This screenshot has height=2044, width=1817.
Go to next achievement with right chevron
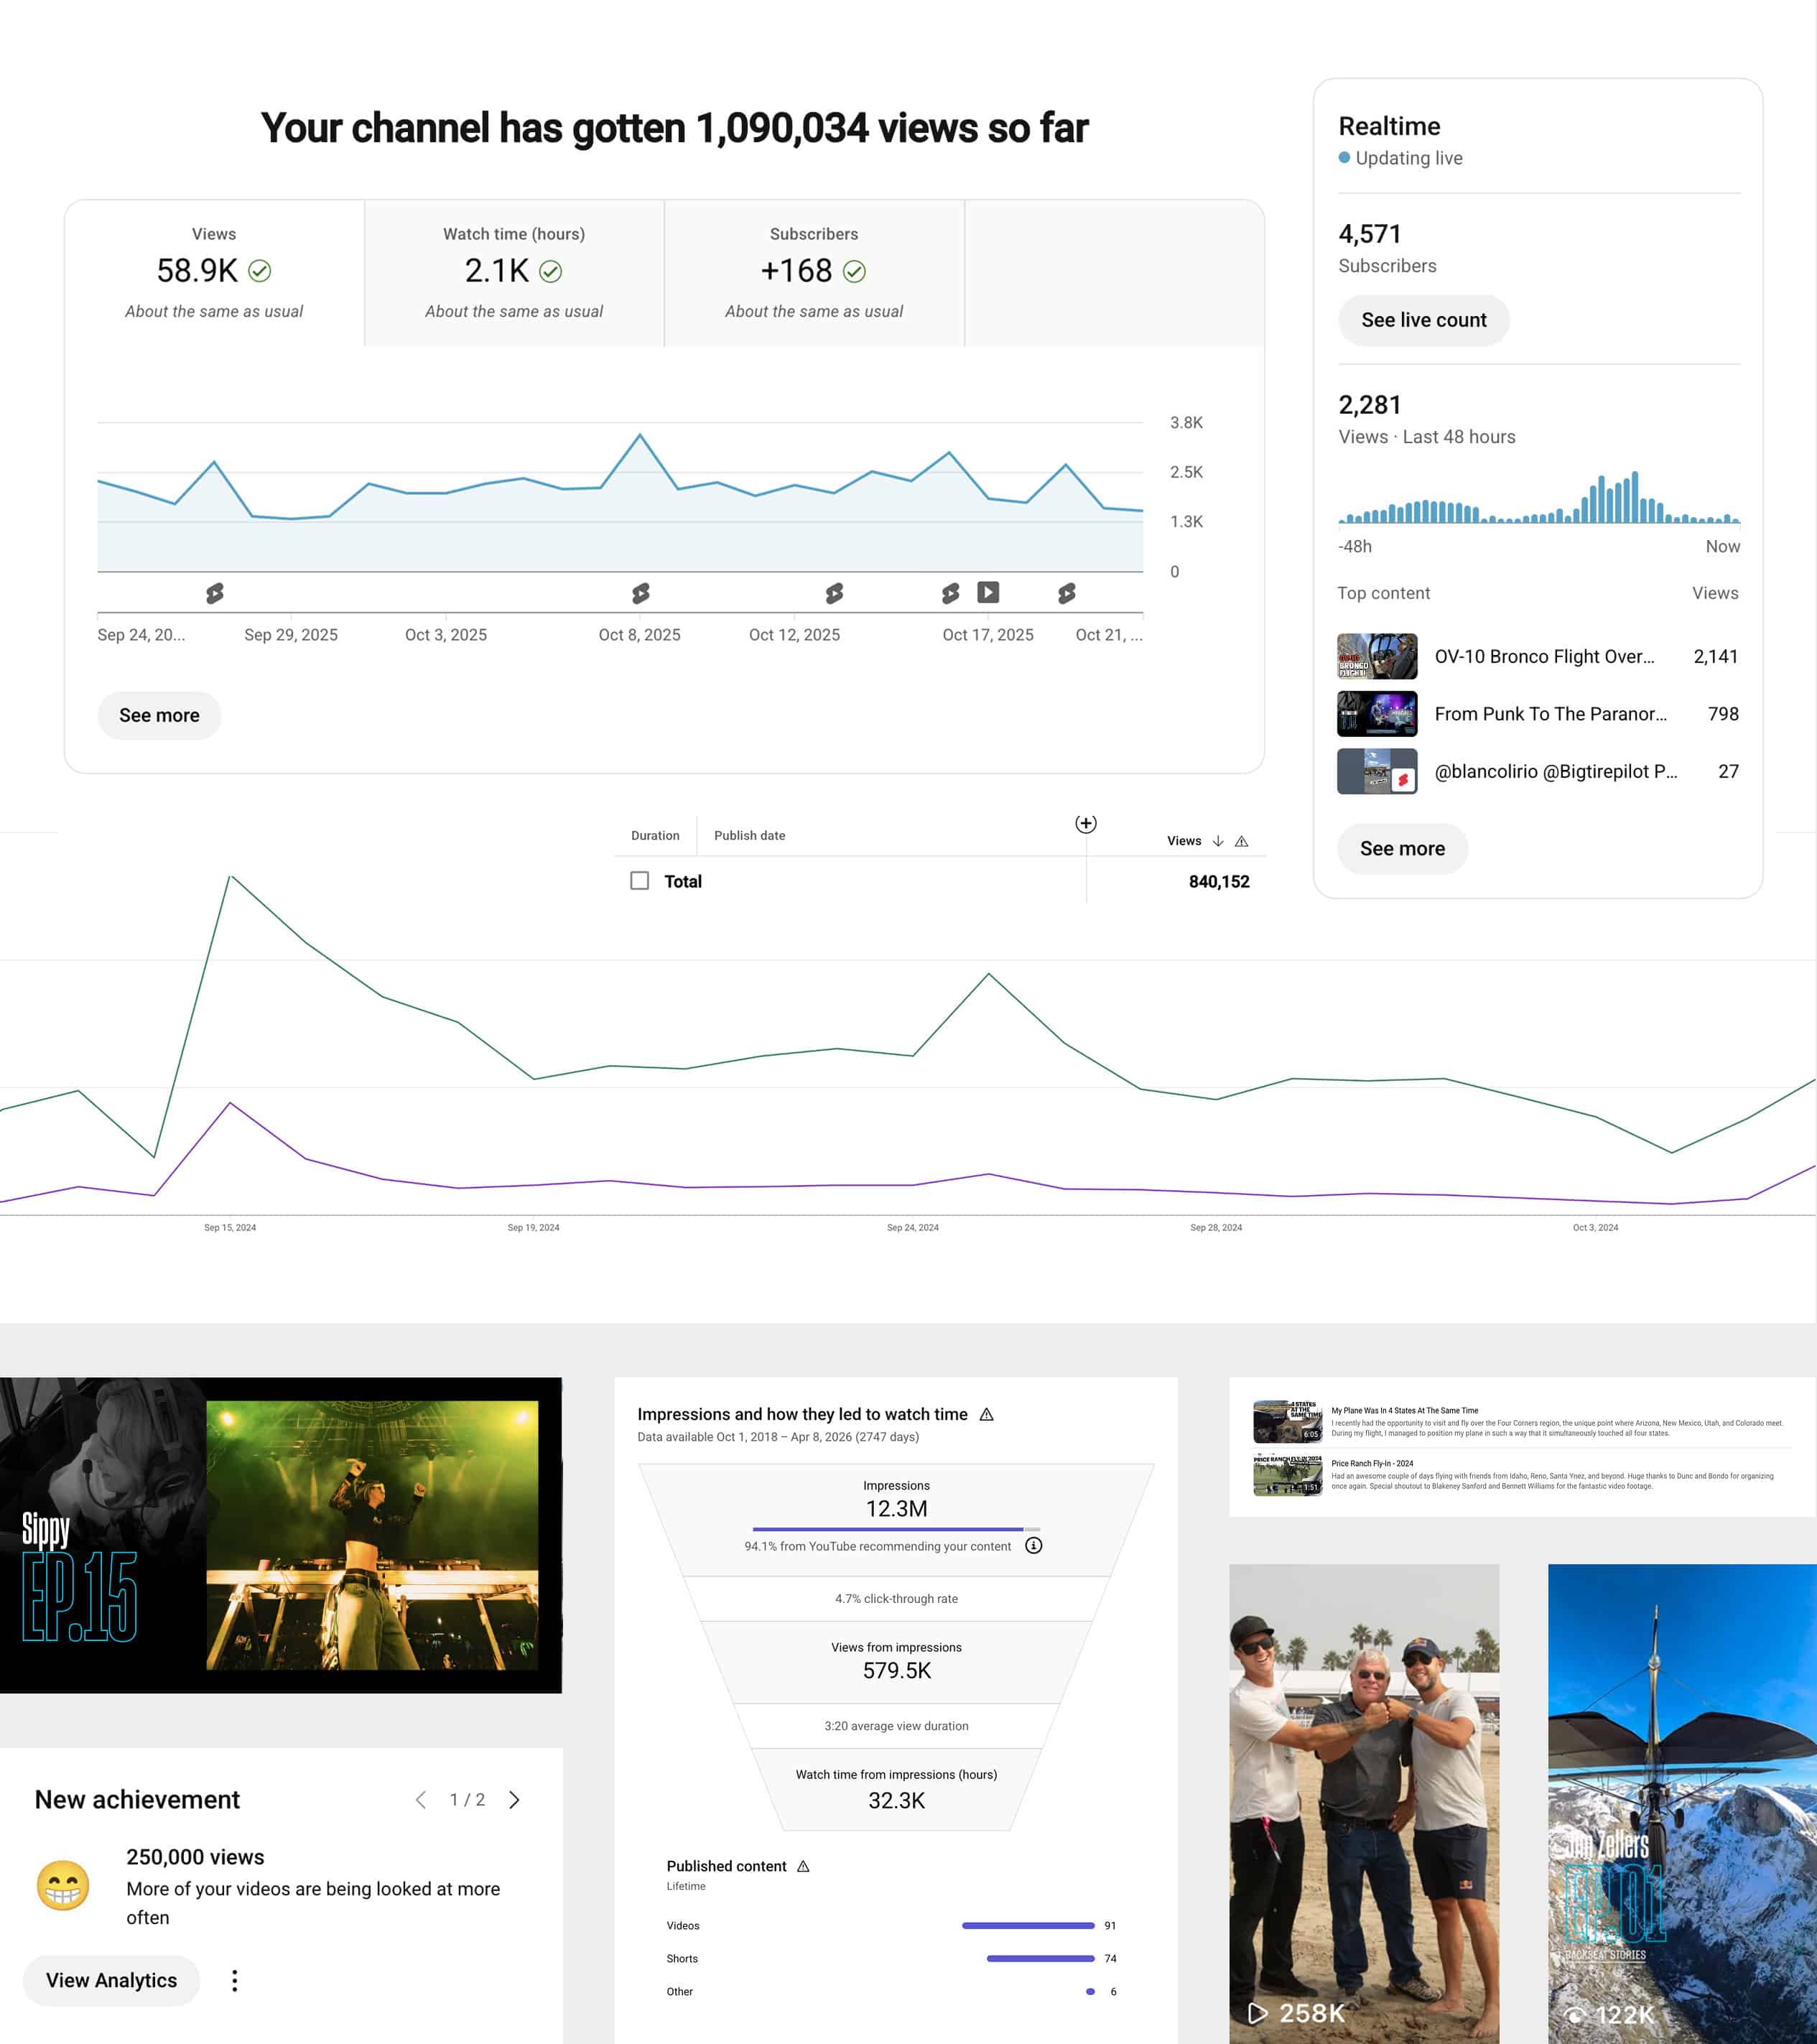tap(514, 1800)
